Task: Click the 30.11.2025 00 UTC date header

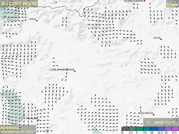Action: 19,3
